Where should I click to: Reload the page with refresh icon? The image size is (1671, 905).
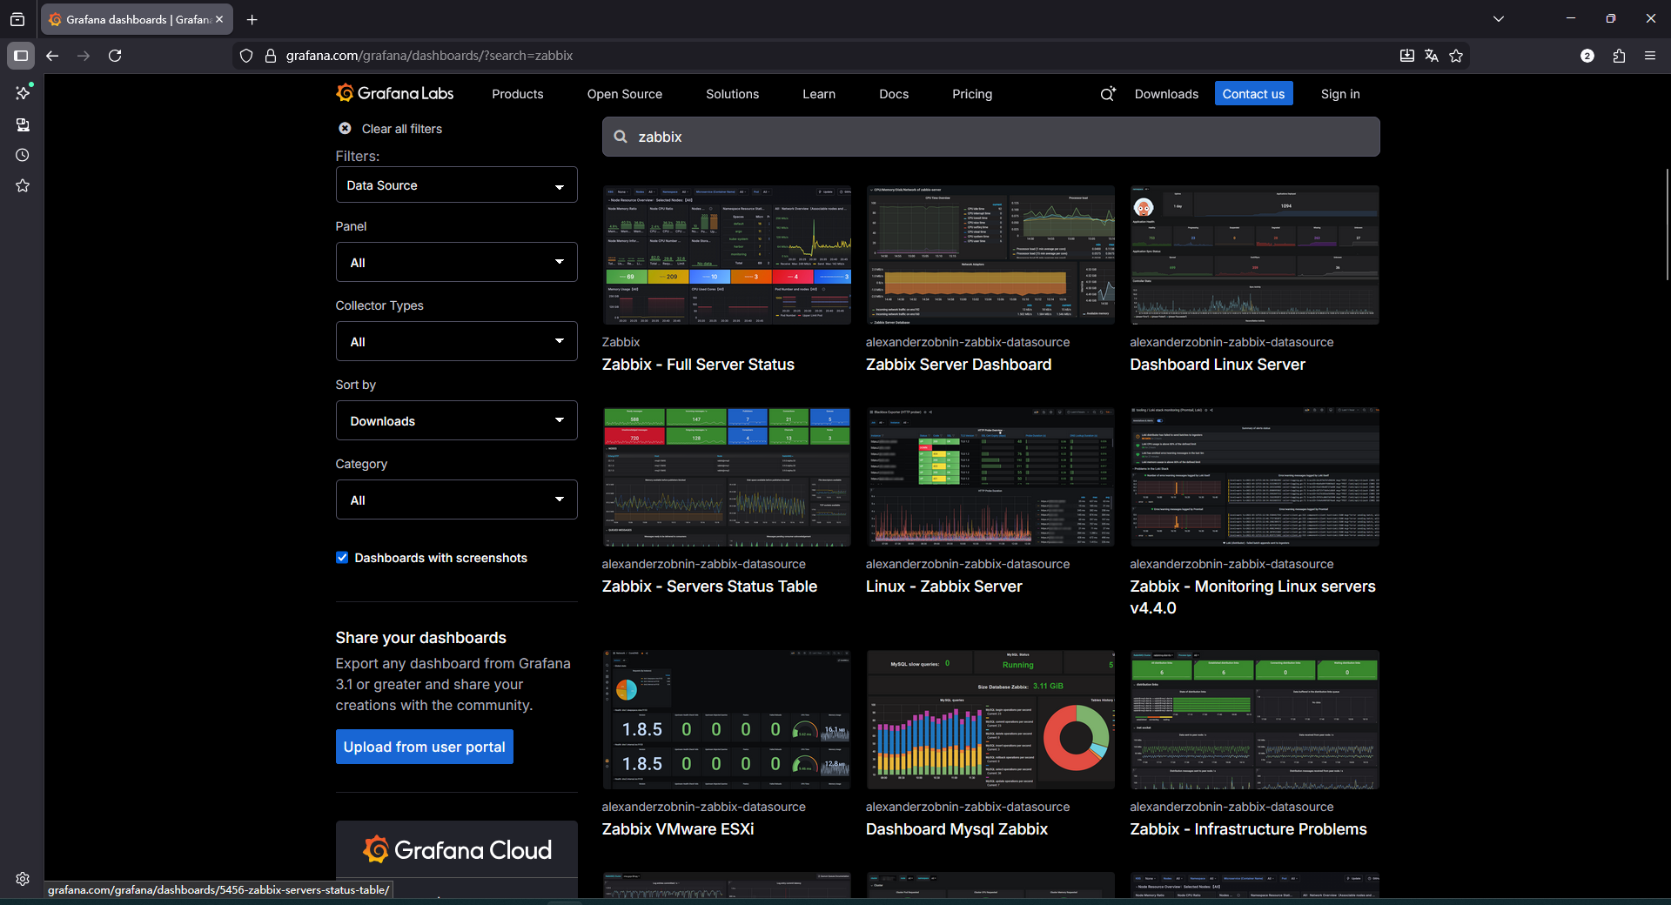(115, 56)
